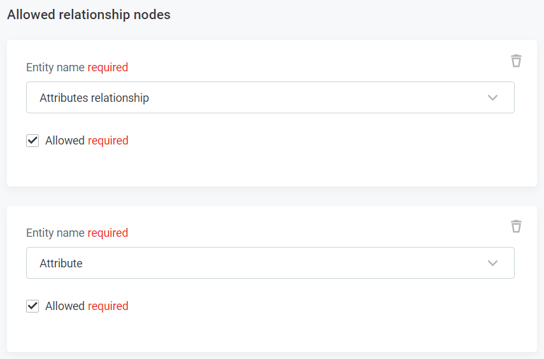Click the selected value text Attribute
Screen dimensions: 544x359
[61, 264]
